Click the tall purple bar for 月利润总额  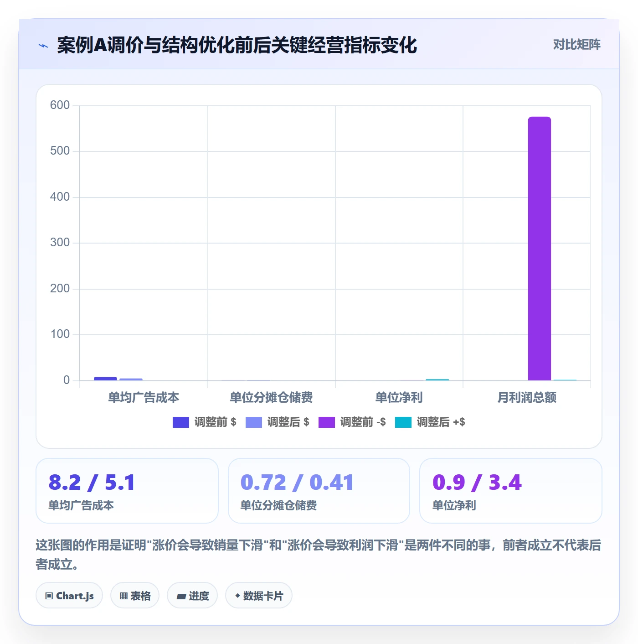(x=540, y=249)
